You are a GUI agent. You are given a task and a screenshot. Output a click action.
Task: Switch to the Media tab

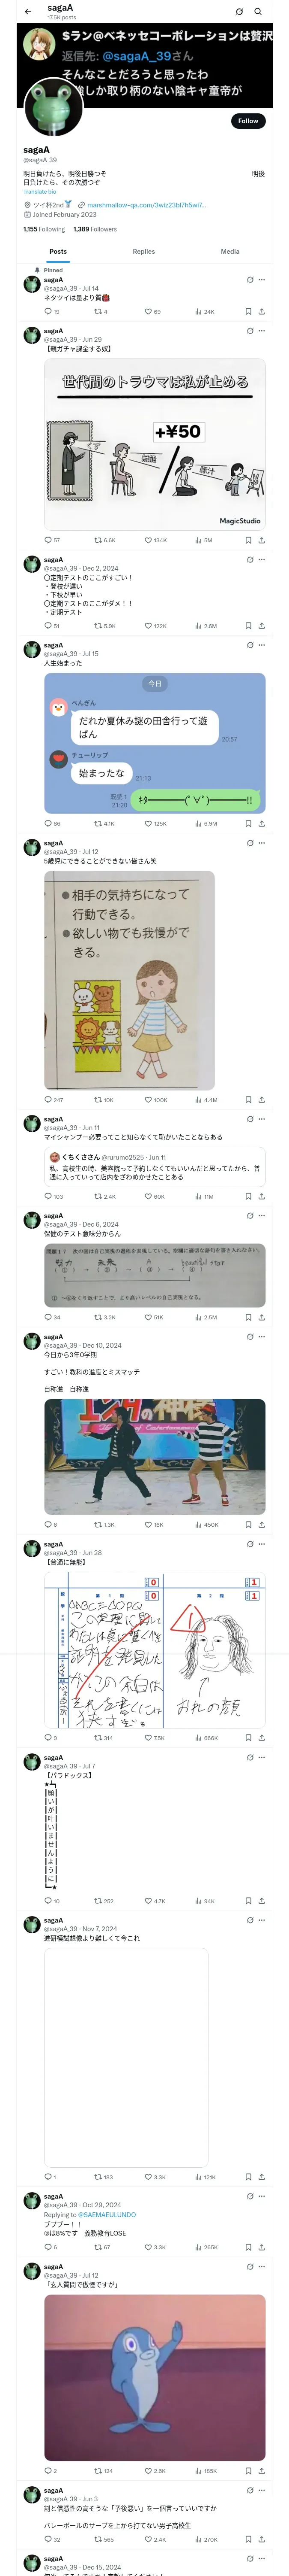230,252
